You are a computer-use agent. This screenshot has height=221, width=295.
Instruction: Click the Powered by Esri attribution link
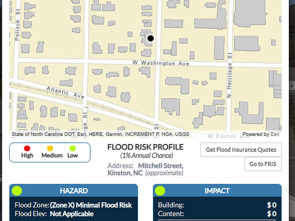click(x=260, y=134)
